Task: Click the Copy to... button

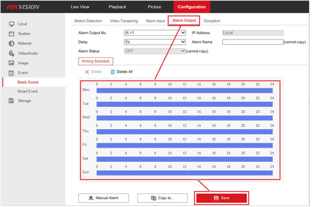Action: [x=162, y=198]
